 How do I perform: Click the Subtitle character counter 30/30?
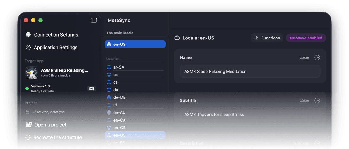[304, 101]
